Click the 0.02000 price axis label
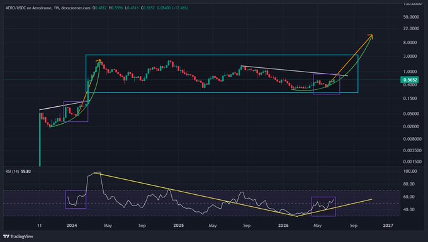This screenshot has width=428, height=242. pos(411,126)
